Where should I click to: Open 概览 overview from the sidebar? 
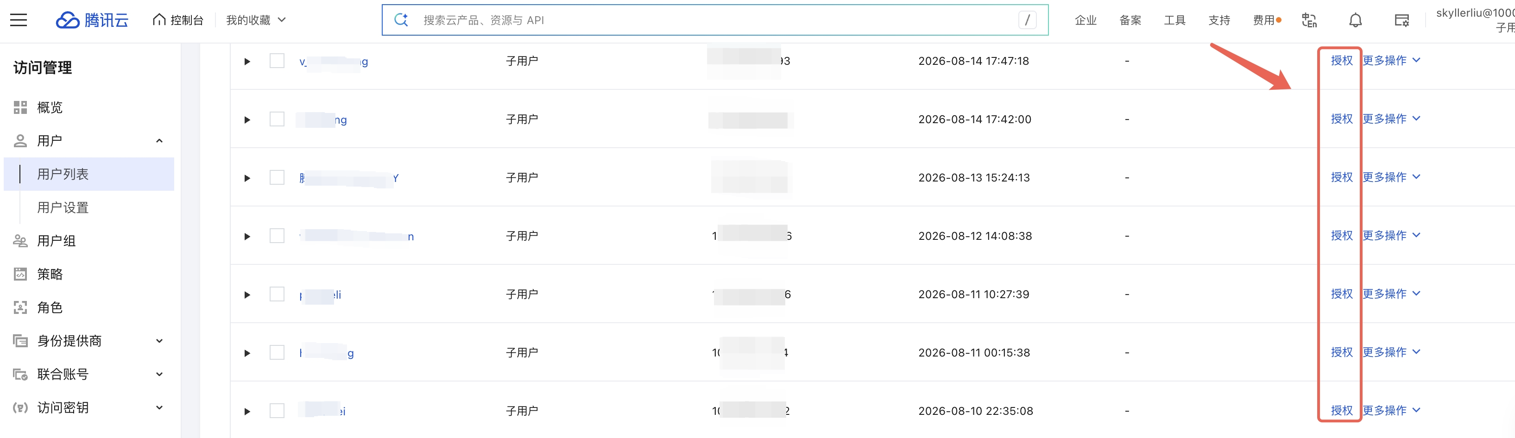click(50, 107)
